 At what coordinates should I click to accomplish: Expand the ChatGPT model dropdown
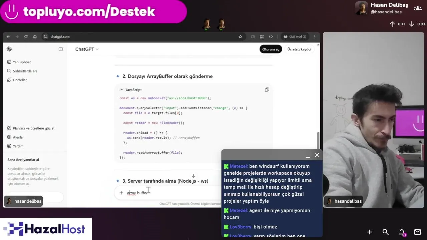click(87, 49)
